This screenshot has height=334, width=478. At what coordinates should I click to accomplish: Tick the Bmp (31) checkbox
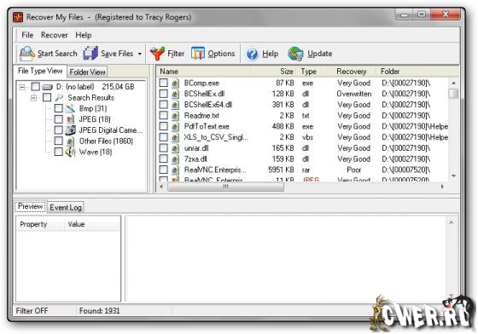tap(59, 108)
